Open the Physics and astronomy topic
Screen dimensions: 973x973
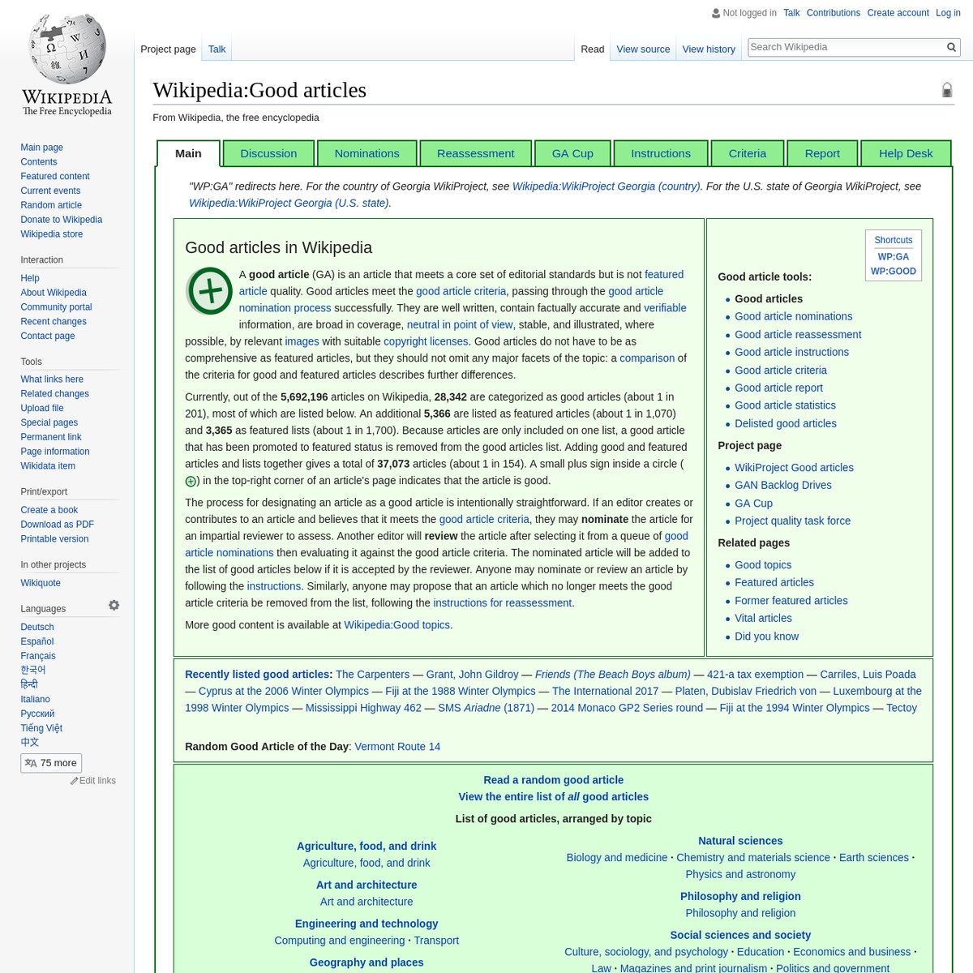point(740,874)
